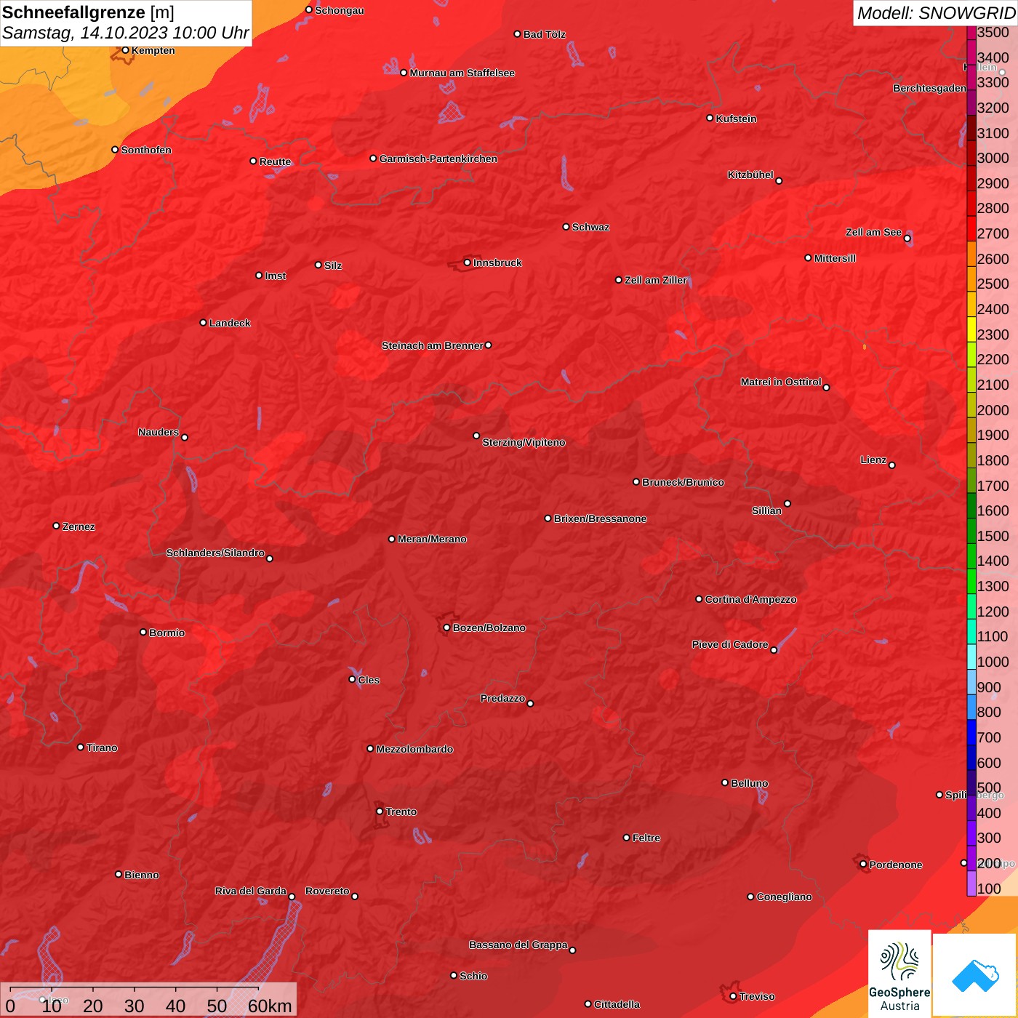Click the 2300 m yellow legend swatch

click(971, 329)
